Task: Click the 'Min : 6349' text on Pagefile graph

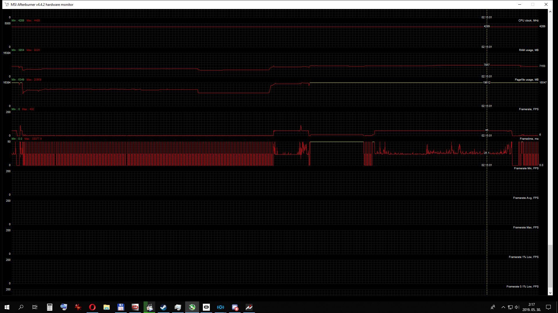Action: (18, 80)
